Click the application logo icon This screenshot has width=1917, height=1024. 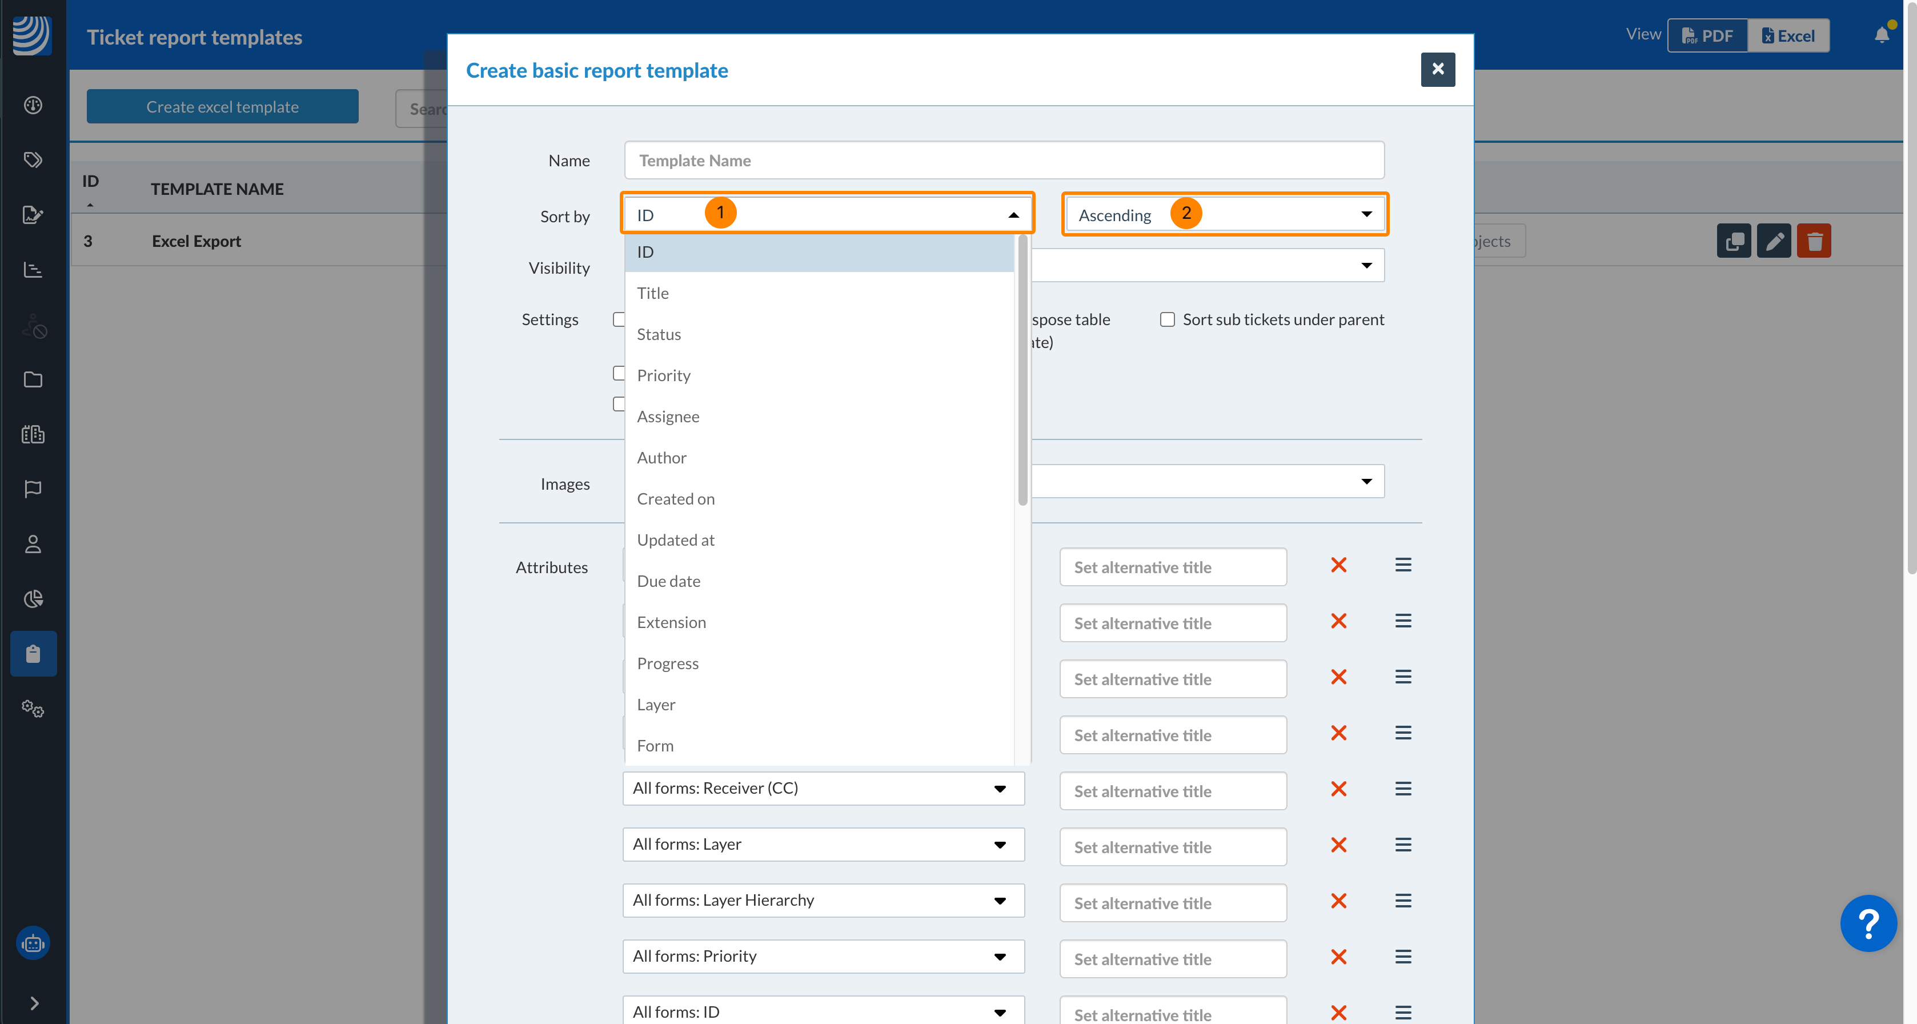(x=32, y=35)
